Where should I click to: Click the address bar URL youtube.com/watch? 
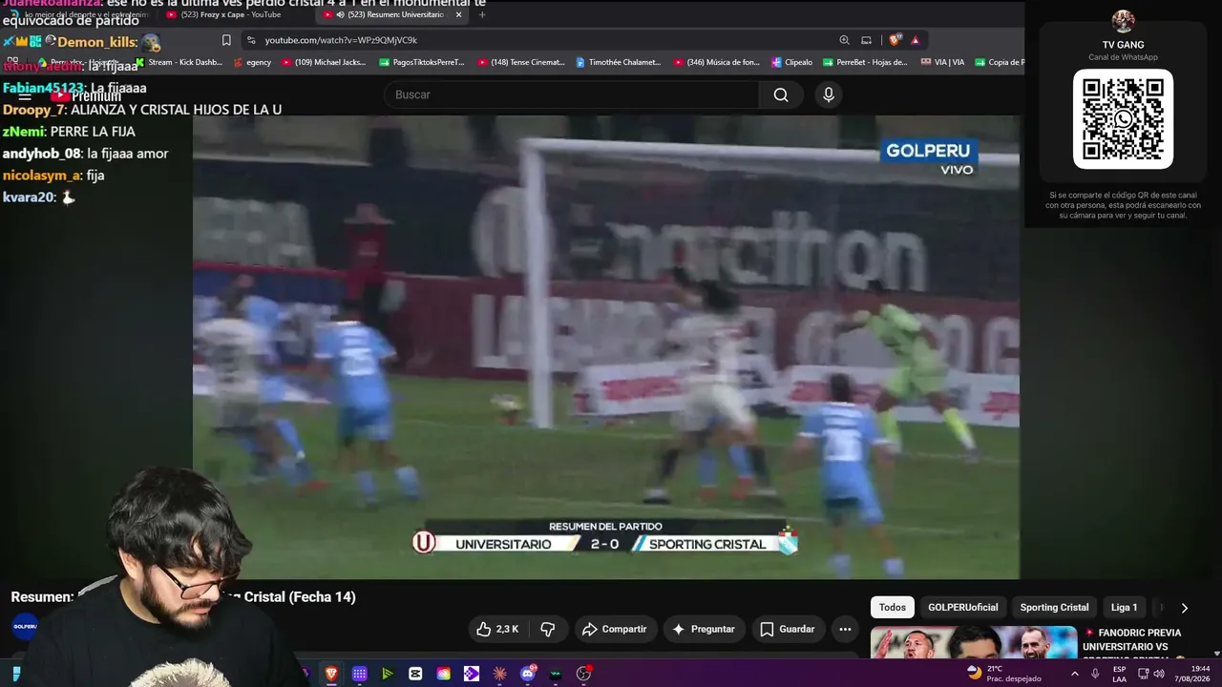click(341, 40)
